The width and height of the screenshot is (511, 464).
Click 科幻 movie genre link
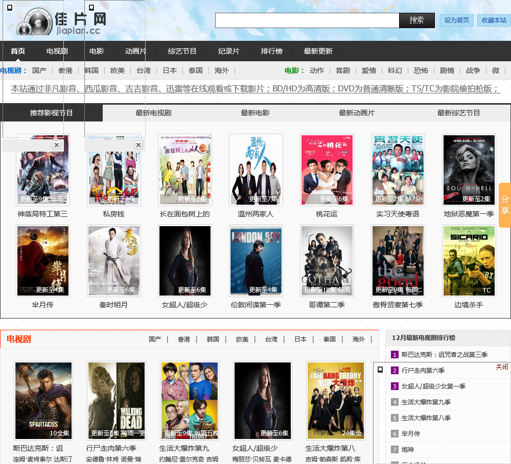point(395,70)
